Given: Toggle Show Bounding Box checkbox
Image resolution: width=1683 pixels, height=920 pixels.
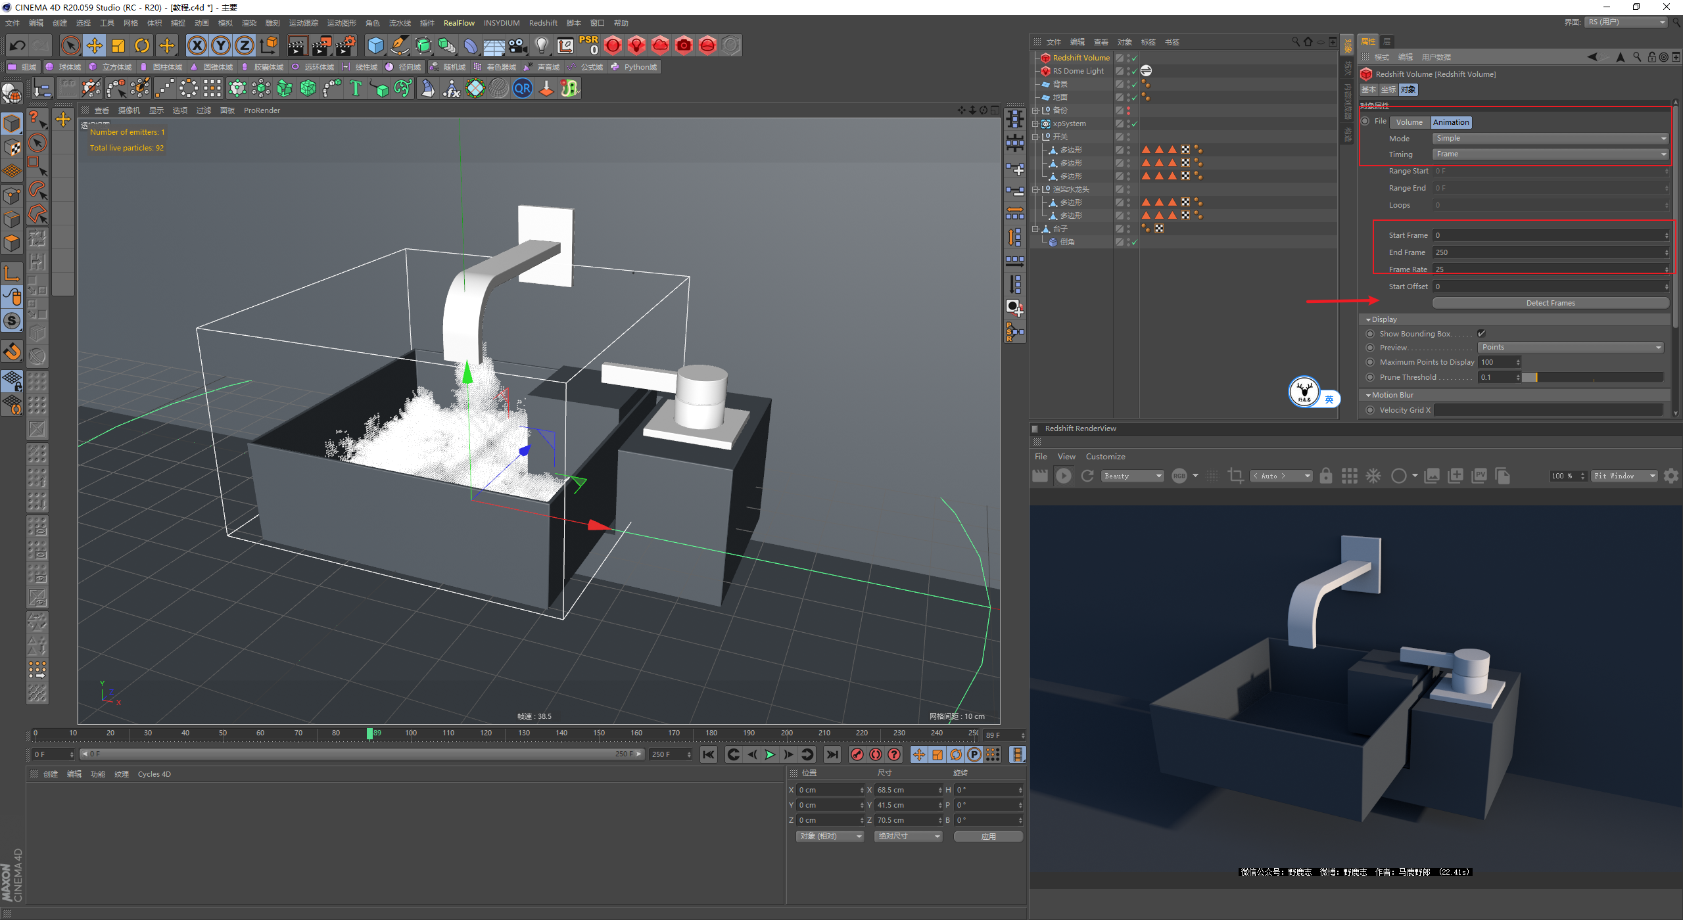Looking at the screenshot, I should pos(1481,334).
